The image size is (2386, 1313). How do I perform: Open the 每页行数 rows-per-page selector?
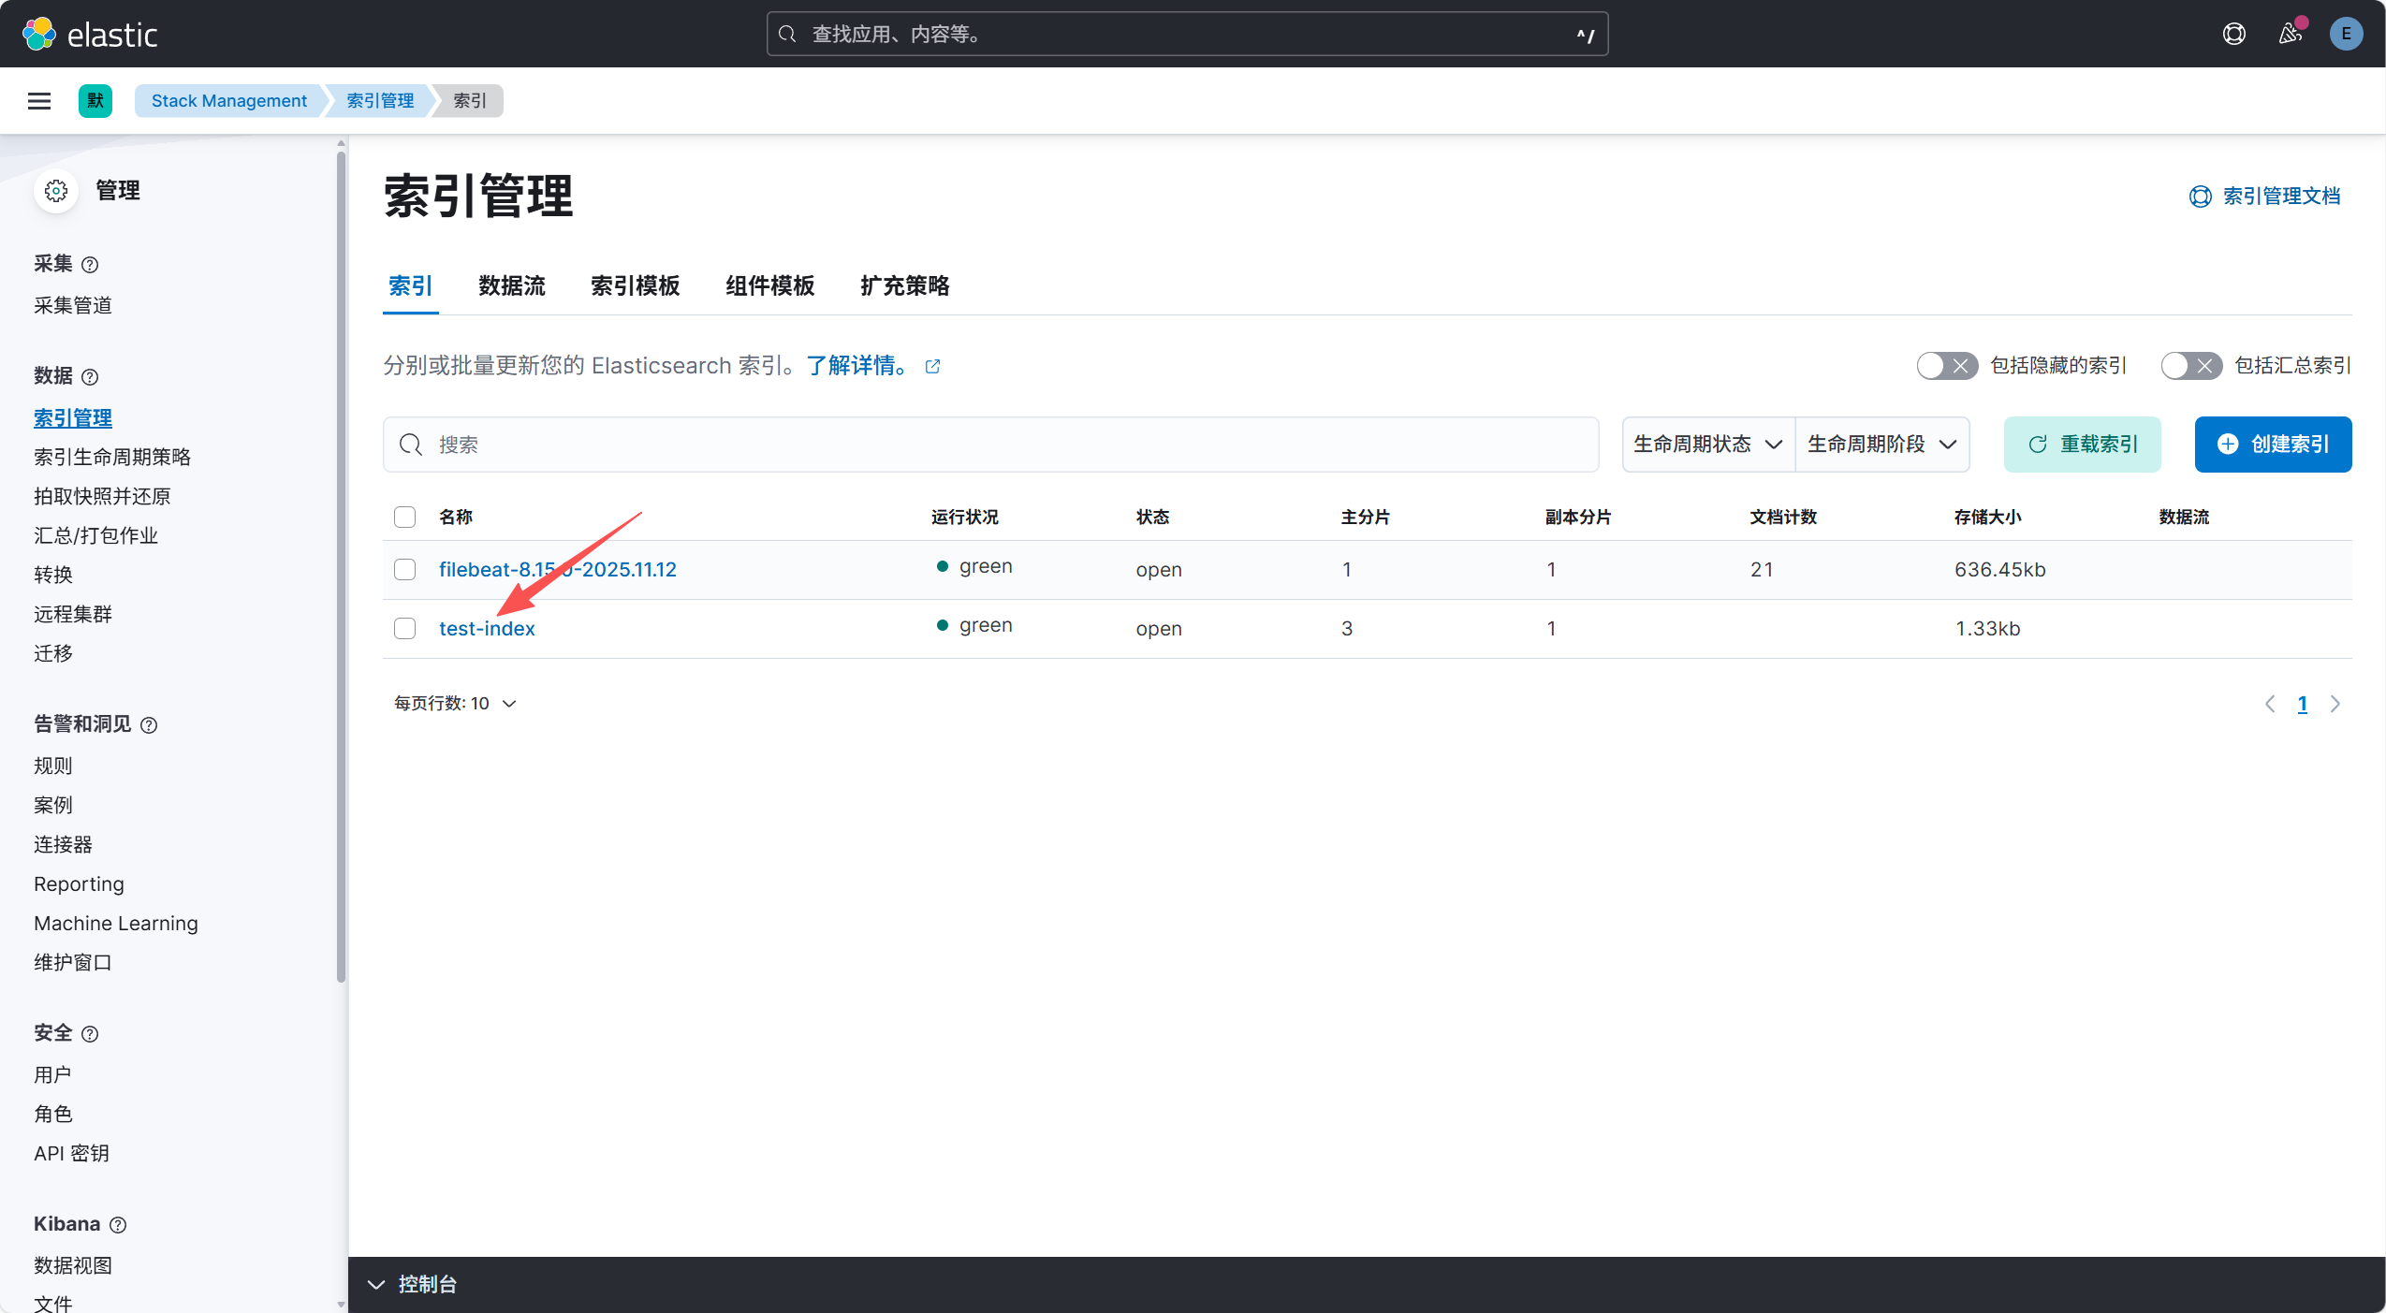tap(455, 704)
